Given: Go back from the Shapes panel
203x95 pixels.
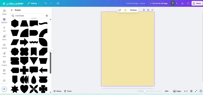Looking at the screenshot, I should point(12,10).
